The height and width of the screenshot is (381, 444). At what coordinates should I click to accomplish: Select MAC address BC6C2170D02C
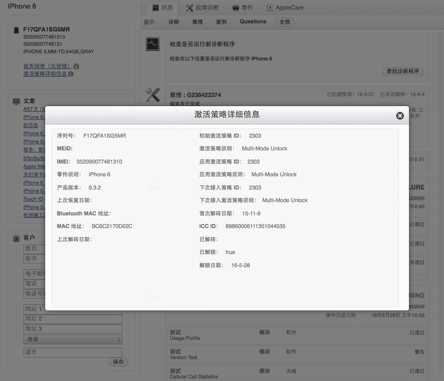pyautogui.click(x=112, y=226)
